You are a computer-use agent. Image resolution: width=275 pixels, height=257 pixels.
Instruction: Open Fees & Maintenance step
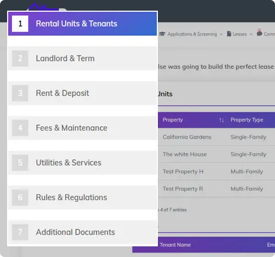(x=82, y=128)
